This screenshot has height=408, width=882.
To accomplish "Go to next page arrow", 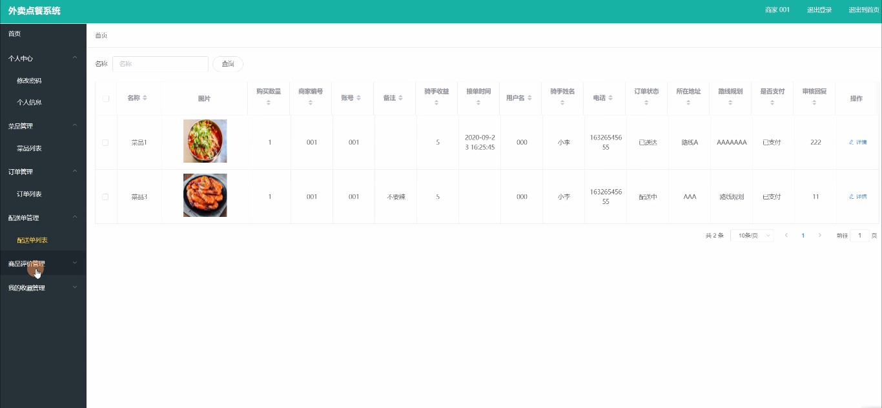I will [820, 236].
